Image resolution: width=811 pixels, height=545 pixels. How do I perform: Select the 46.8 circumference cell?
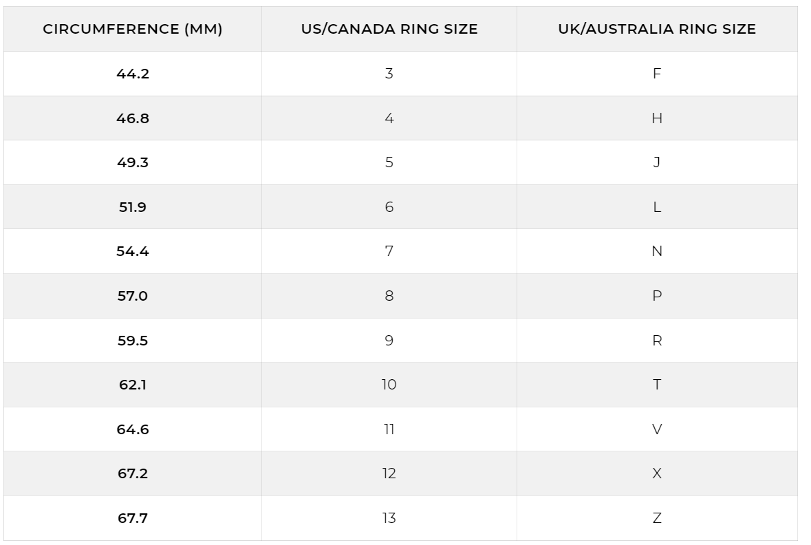tap(133, 118)
